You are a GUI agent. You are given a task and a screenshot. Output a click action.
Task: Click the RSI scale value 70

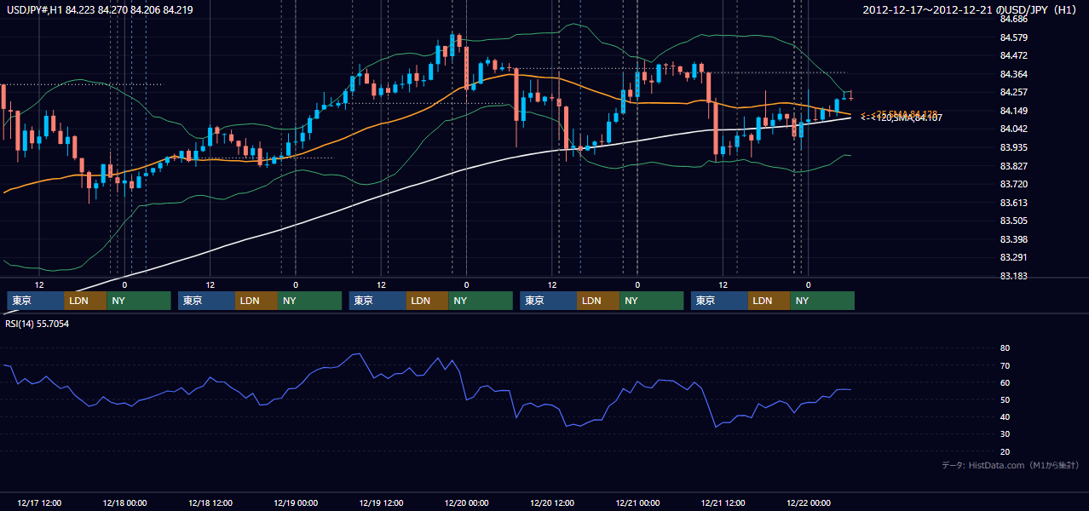click(x=1005, y=365)
